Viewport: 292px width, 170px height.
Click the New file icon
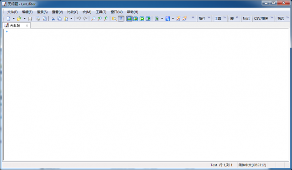pyautogui.click(x=8, y=18)
